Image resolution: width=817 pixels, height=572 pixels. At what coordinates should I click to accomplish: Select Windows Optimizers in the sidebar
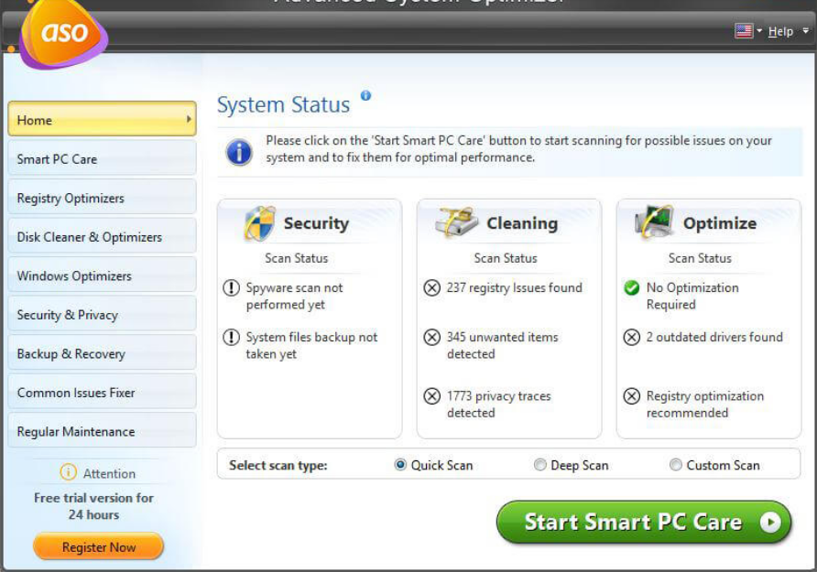point(103,275)
